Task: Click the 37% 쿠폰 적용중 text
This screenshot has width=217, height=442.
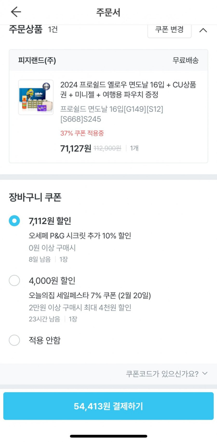Action: pyautogui.click(x=82, y=133)
